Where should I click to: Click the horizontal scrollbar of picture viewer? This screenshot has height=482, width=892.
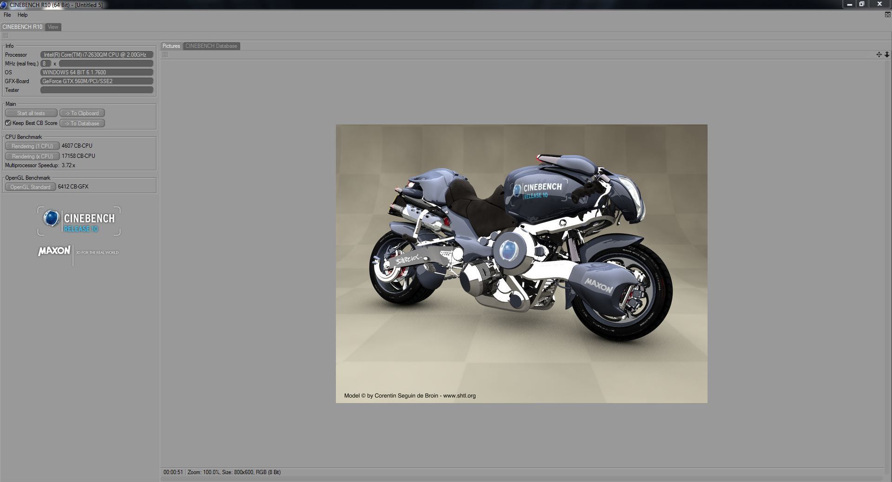click(522, 479)
